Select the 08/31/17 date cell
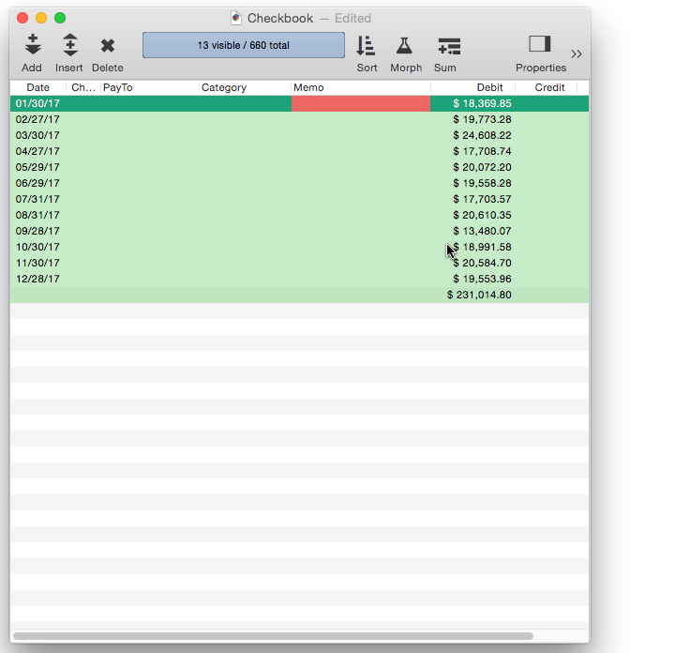 (x=37, y=215)
